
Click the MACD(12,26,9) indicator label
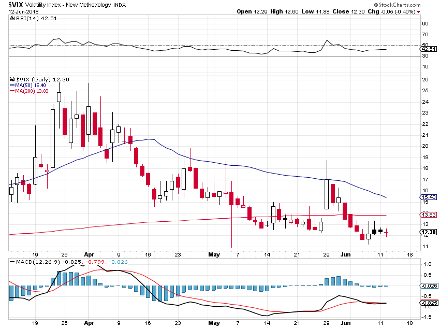click(x=38, y=262)
